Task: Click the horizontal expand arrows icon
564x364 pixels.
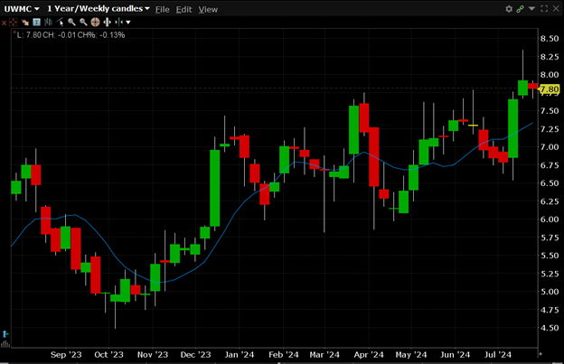Action: coord(107,23)
